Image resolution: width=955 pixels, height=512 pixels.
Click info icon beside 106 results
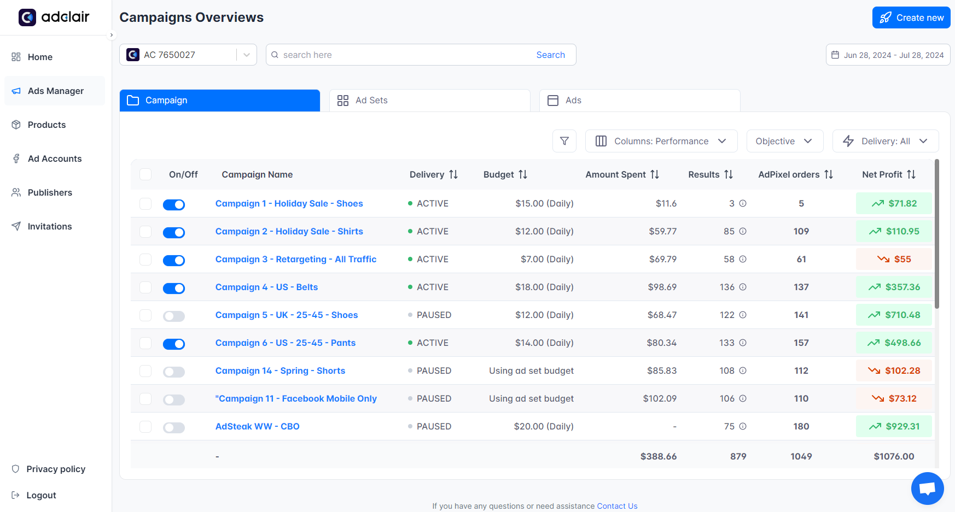(x=743, y=398)
